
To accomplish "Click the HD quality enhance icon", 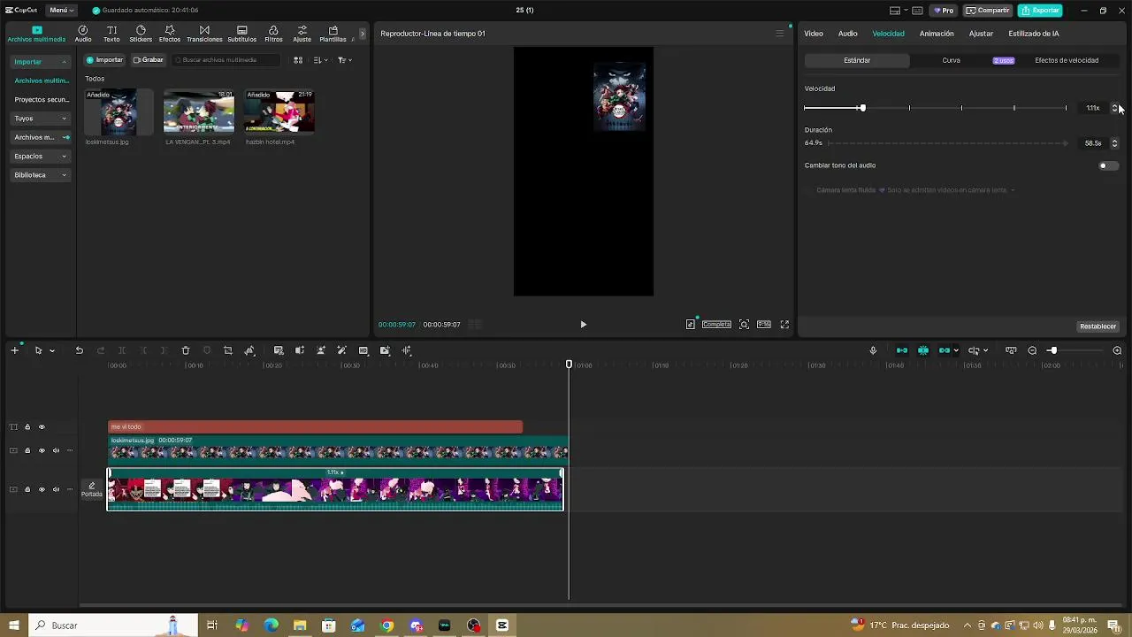I will [363, 350].
